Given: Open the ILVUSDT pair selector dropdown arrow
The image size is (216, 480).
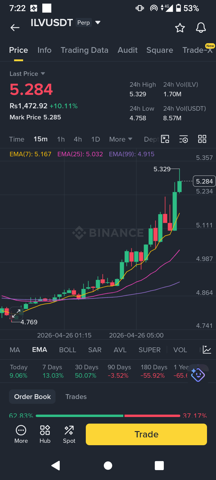Looking at the screenshot, I should click(97, 22).
